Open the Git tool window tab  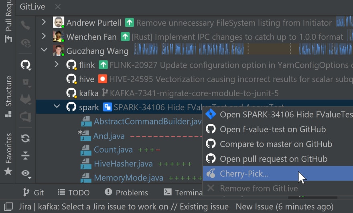click(x=33, y=192)
